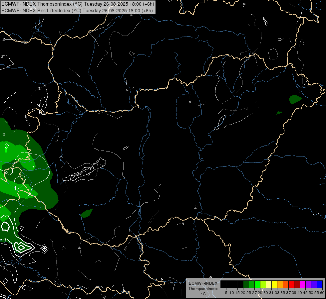Click the bright green 27–29 legend swatch
This screenshot has width=326, height=299.
coord(257,284)
